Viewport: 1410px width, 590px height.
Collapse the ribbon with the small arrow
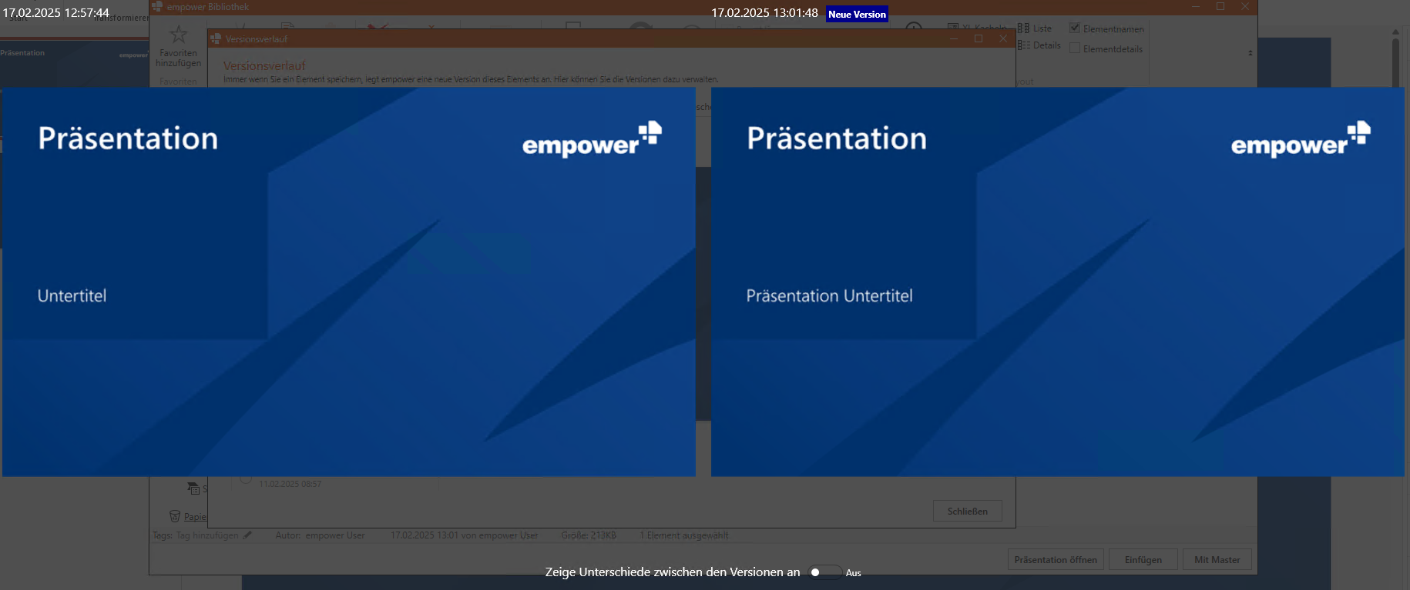1250,53
